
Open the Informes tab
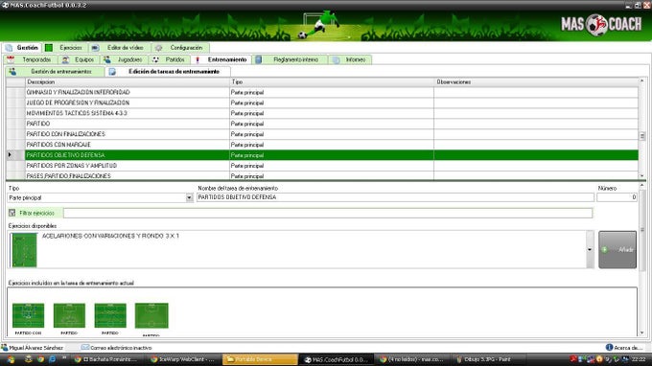[350, 59]
